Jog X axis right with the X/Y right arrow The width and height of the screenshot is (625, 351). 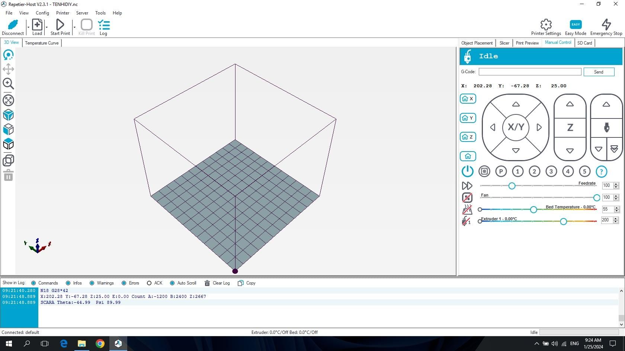tap(539, 127)
